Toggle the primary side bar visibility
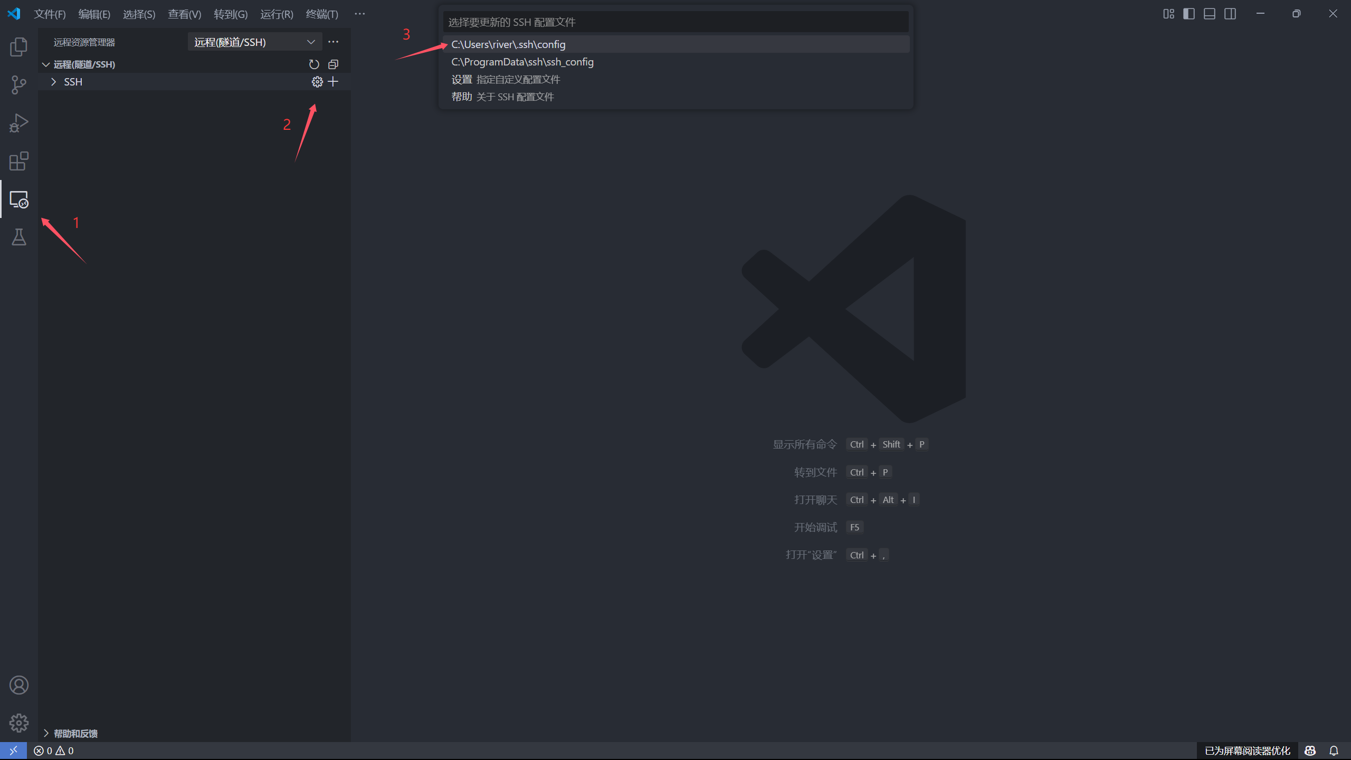 pos(1189,14)
